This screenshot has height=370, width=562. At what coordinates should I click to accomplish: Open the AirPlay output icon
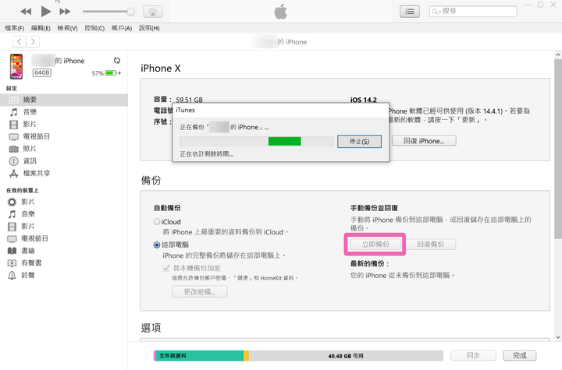(x=153, y=12)
